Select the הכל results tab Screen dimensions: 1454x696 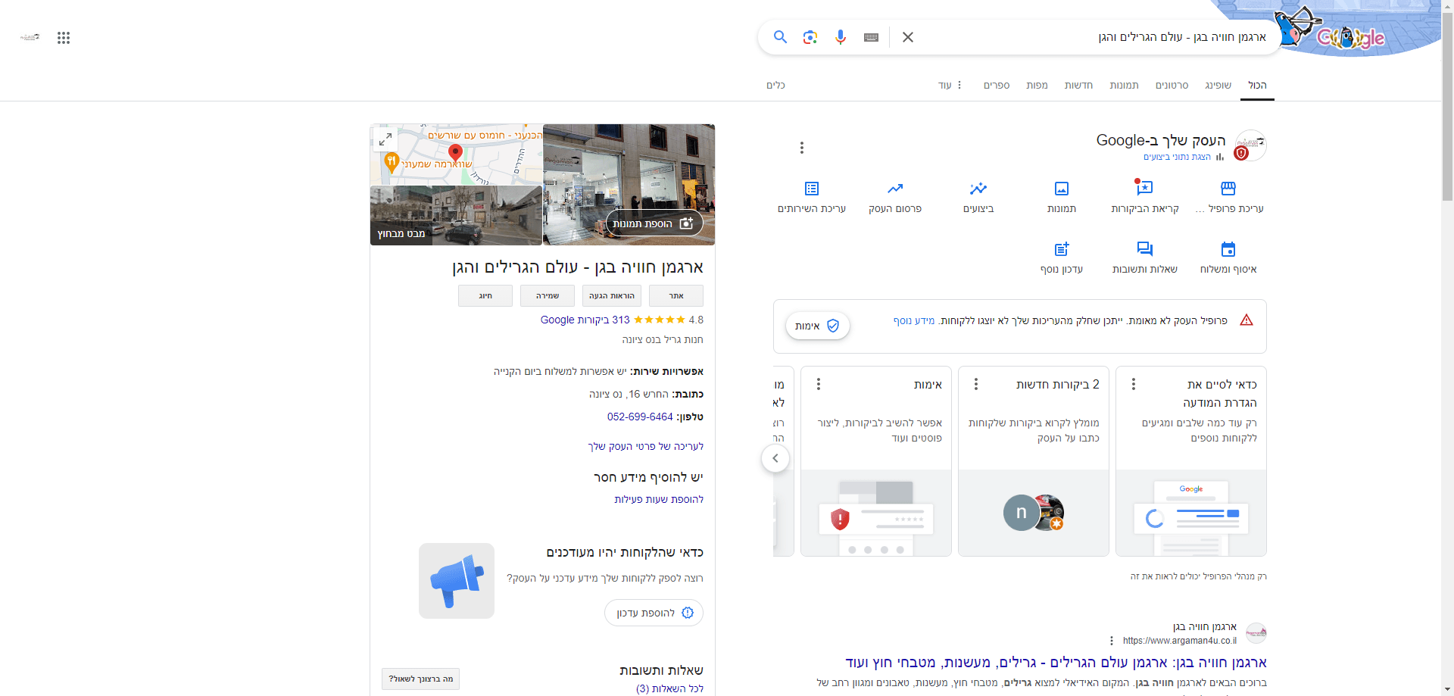coord(1257,86)
